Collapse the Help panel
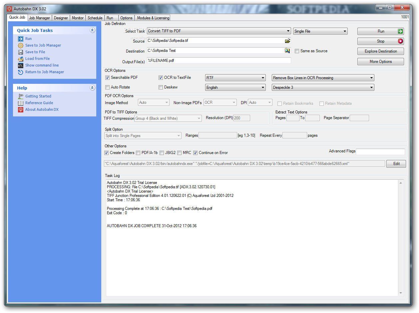The height and width of the screenshot is (313, 419). coord(92,88)
